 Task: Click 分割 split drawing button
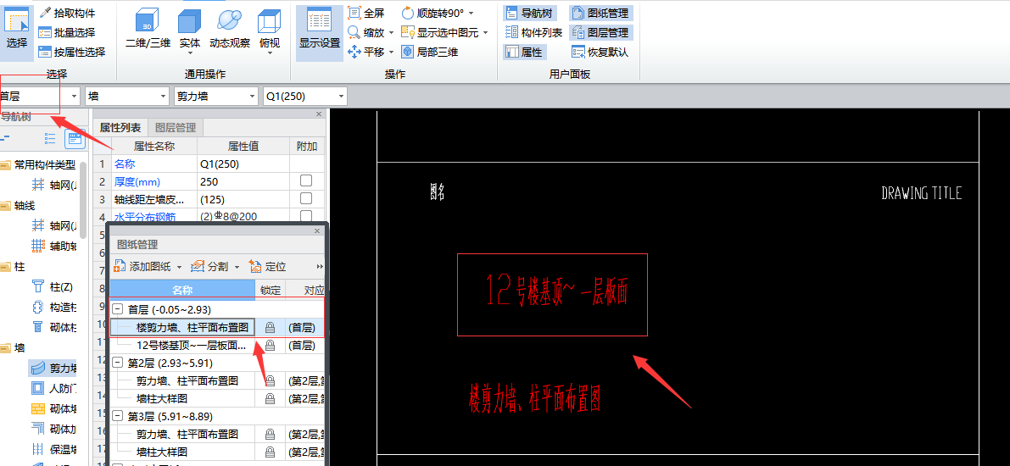pos(210,267)
